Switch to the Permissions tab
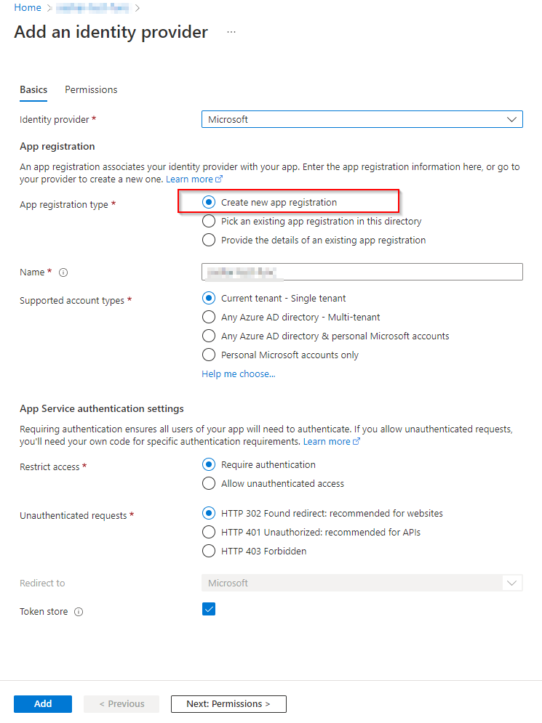This screenshot has width=542, height=723. (90, 89)
